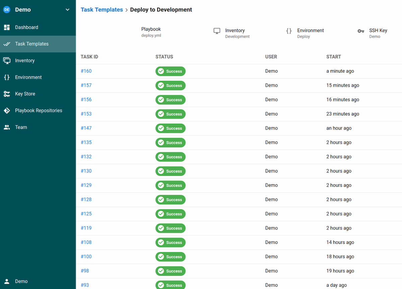
Task: Open the Playbook Repositories menu item
Action: click(39, 111)
